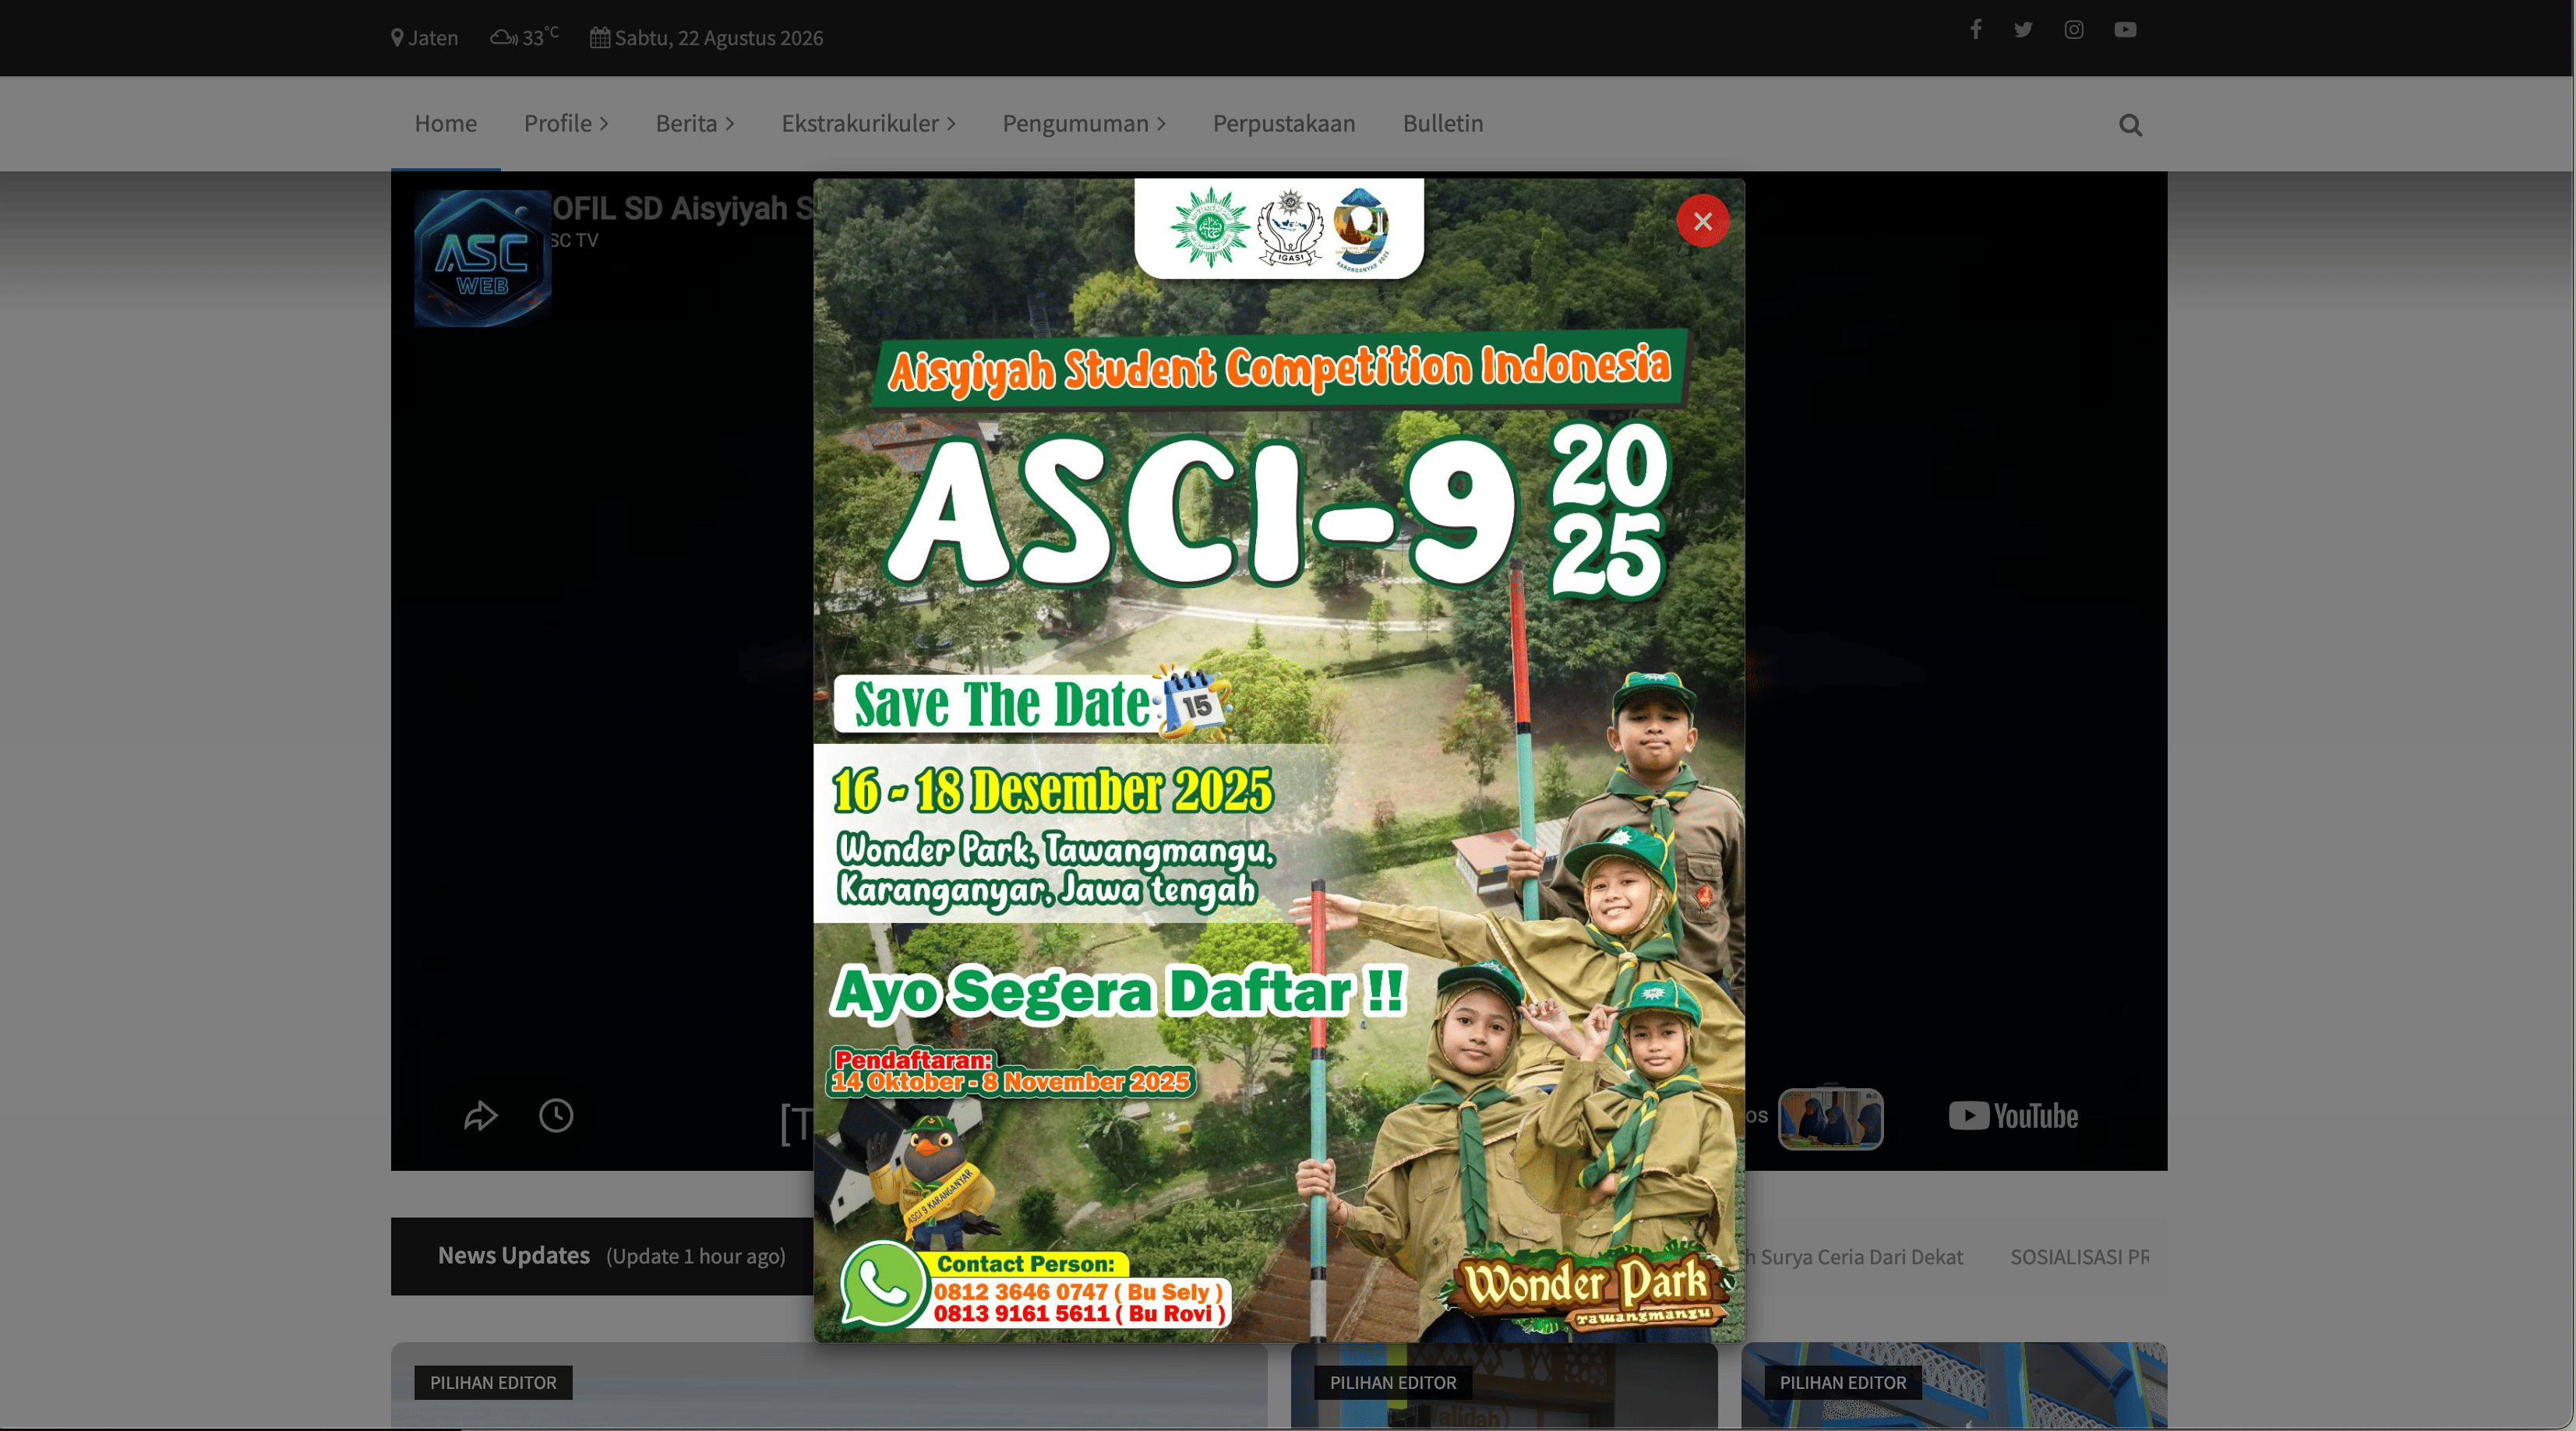
Task: Click the Jaten location pin icon
Action: click(x=397, y=38)
